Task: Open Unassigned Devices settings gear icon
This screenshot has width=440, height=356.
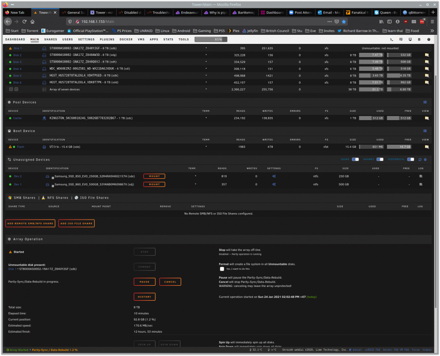Action: 425,159
